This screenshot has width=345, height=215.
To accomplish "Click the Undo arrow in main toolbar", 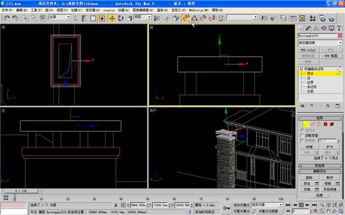I will [x=7, y=18].
